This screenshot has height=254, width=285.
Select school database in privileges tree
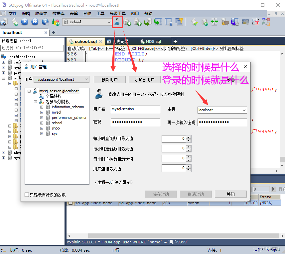coord(57,123)
